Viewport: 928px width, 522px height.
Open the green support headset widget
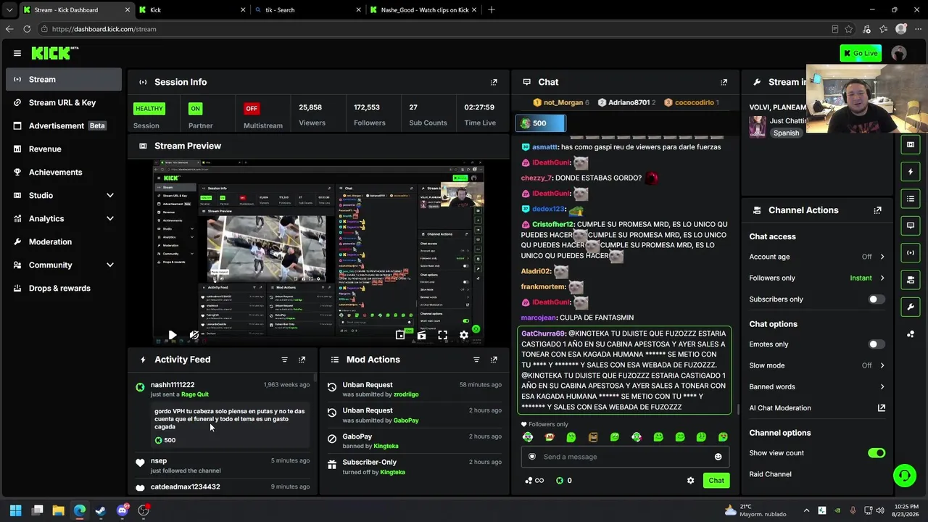(904, 476)
